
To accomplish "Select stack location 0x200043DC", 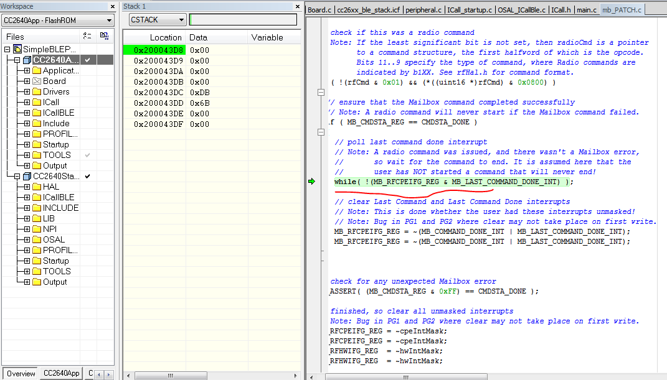I will pyautogui.click(x=158, y=93).
